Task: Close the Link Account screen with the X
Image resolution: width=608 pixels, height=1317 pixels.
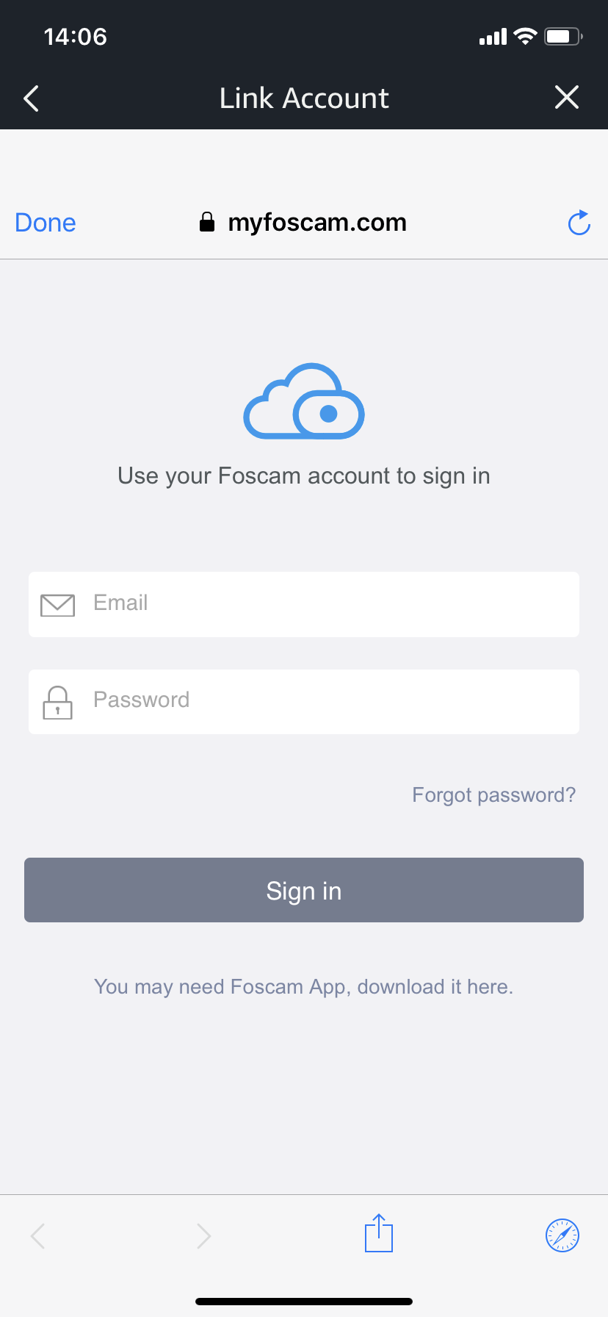Action: (x=566, y=97)
